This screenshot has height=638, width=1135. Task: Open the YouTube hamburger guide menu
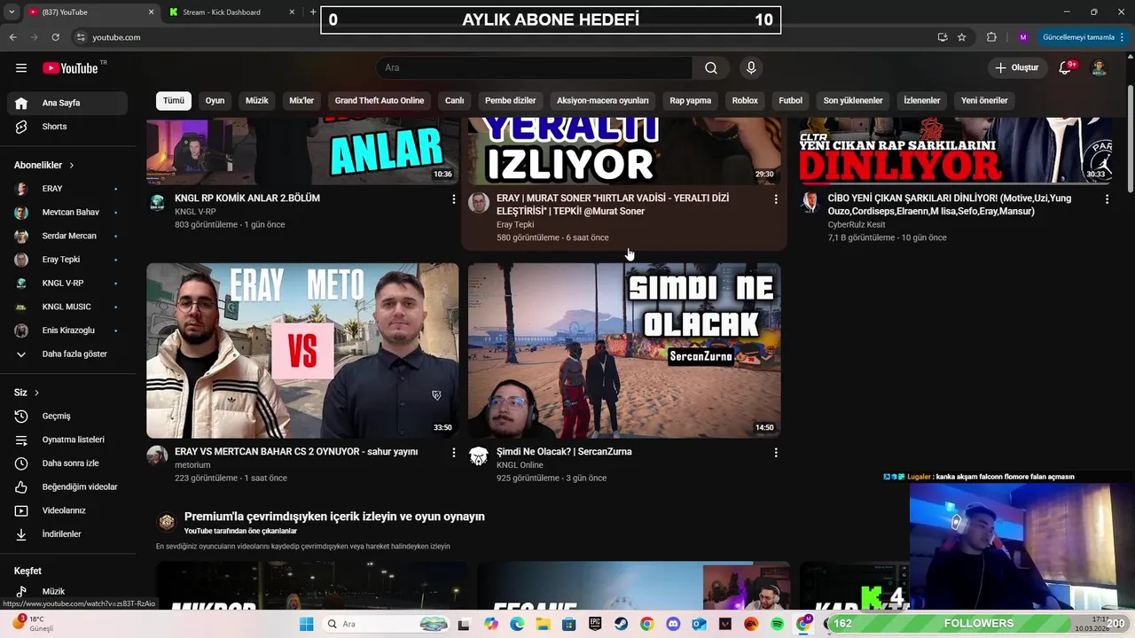[21, 68]
